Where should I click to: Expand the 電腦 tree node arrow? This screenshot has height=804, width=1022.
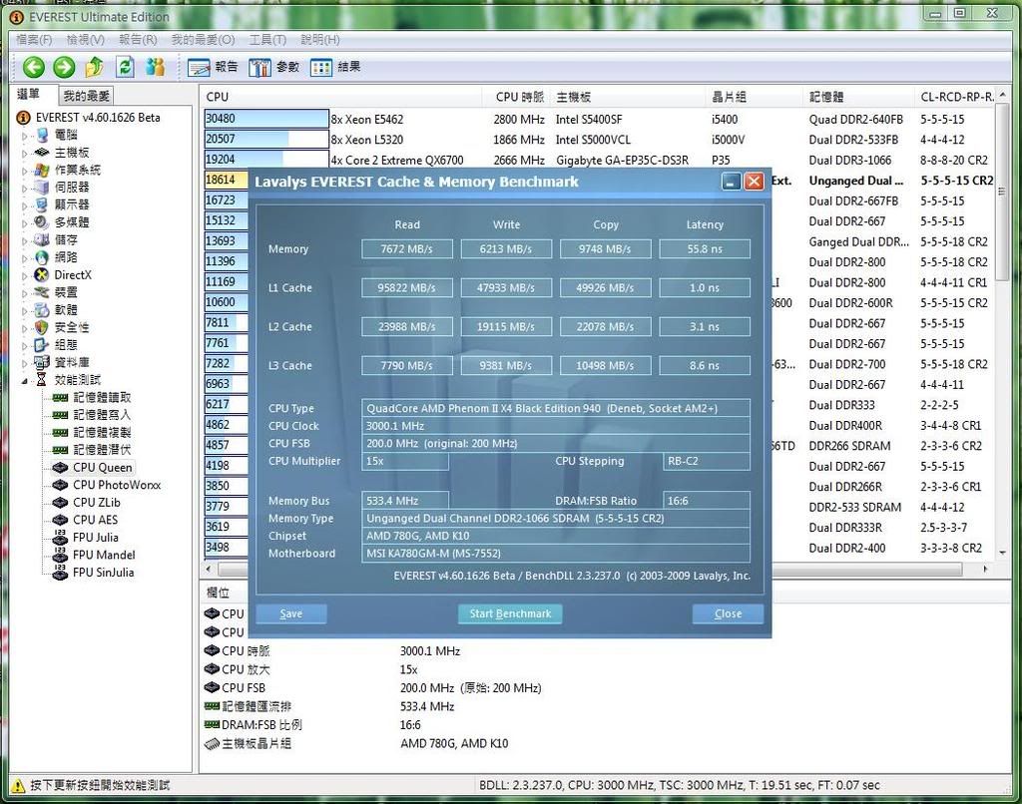tap(25, 137)
